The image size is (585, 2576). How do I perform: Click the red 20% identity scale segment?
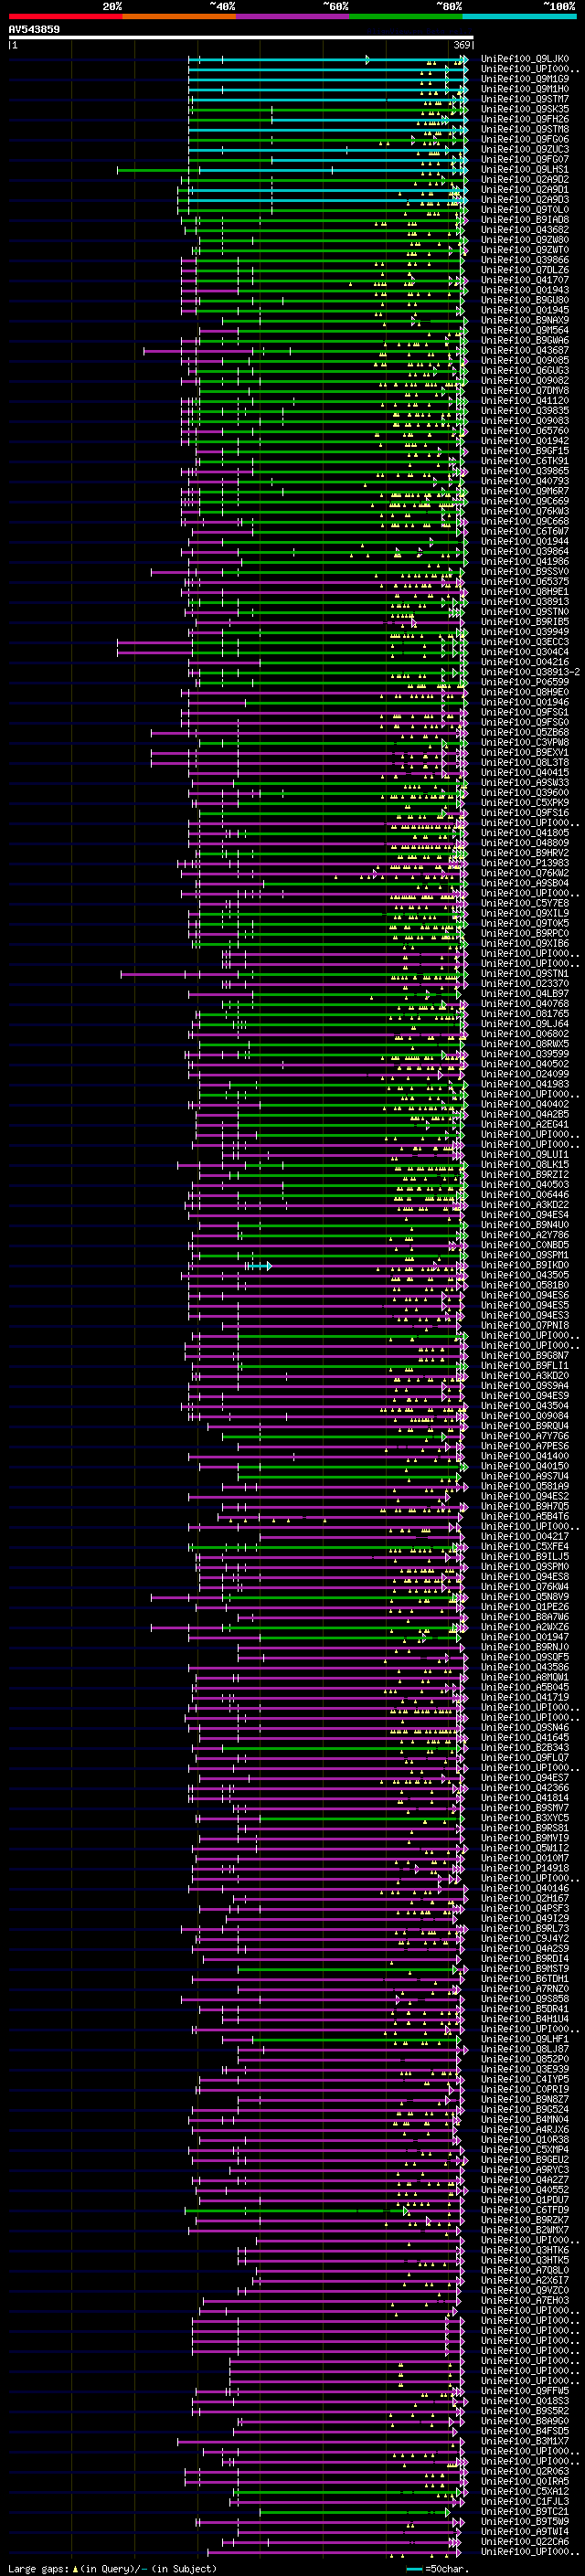pos(65,16)
